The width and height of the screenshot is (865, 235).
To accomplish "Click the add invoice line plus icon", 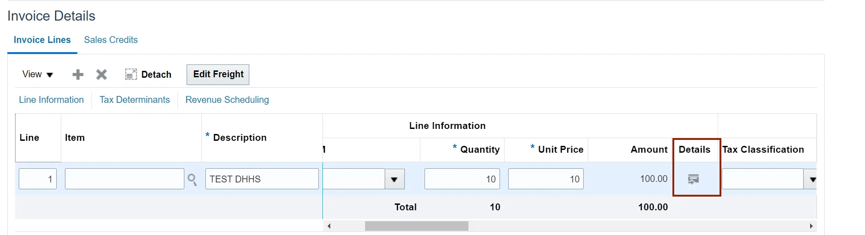I will pyautogui.click(x=78, y=75).
